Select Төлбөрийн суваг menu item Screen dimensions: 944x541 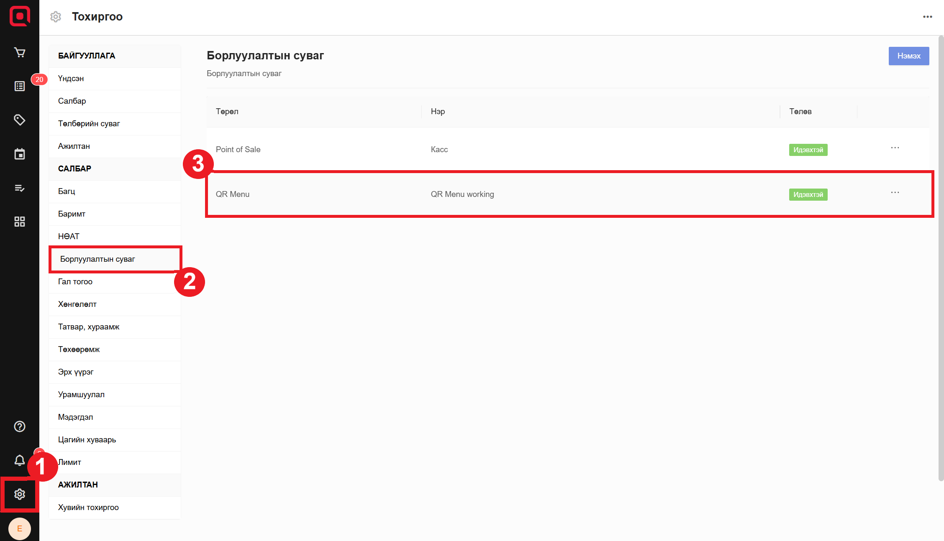[89, 124]
